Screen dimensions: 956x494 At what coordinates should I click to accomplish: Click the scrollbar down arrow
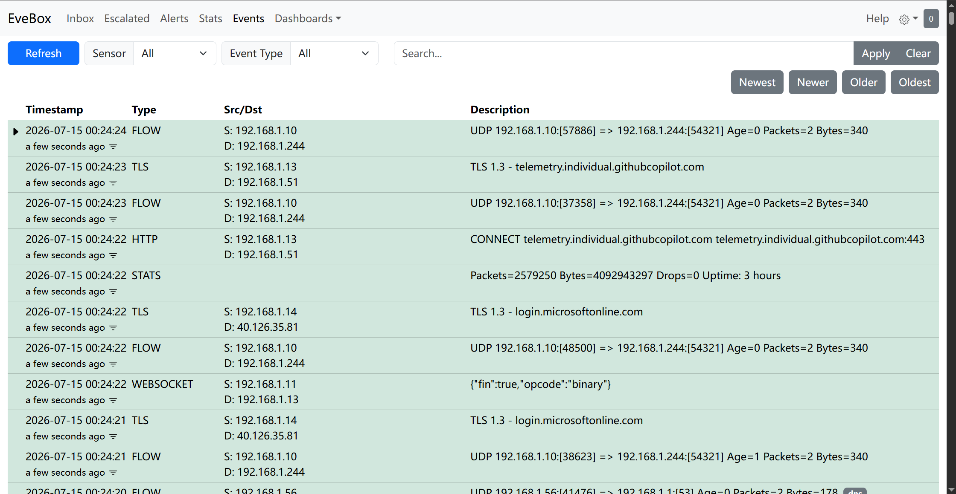951,490
